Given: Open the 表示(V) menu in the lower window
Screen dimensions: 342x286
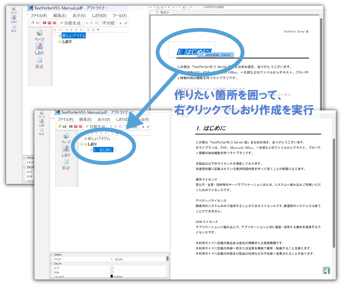Looking at the screenshot, I should click(x=104, y=119).
